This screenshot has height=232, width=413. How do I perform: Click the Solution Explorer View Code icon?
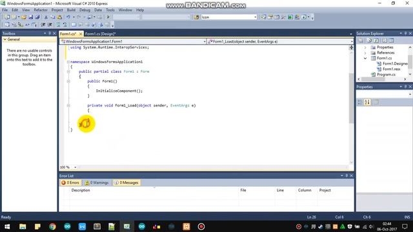[x=385, y=41]
